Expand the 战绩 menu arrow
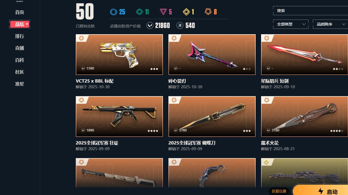Viewport: 348px width, 195px height. [x=27, y=24]
